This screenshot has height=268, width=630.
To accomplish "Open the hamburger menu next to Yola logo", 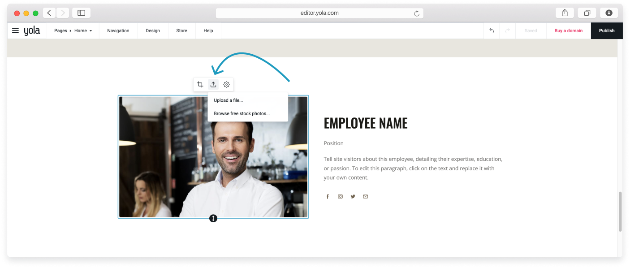I will (x=15, y=30).
